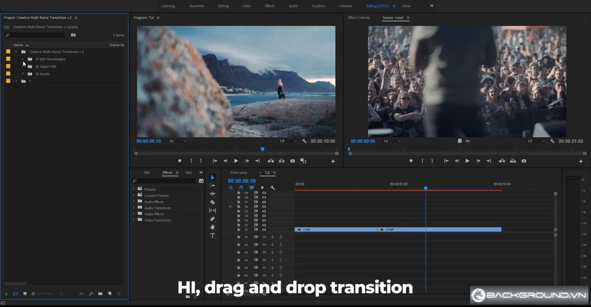The height and width of the screenshot is (307, 591).
Task: Click Project panel search field
Action: (35, 35)
